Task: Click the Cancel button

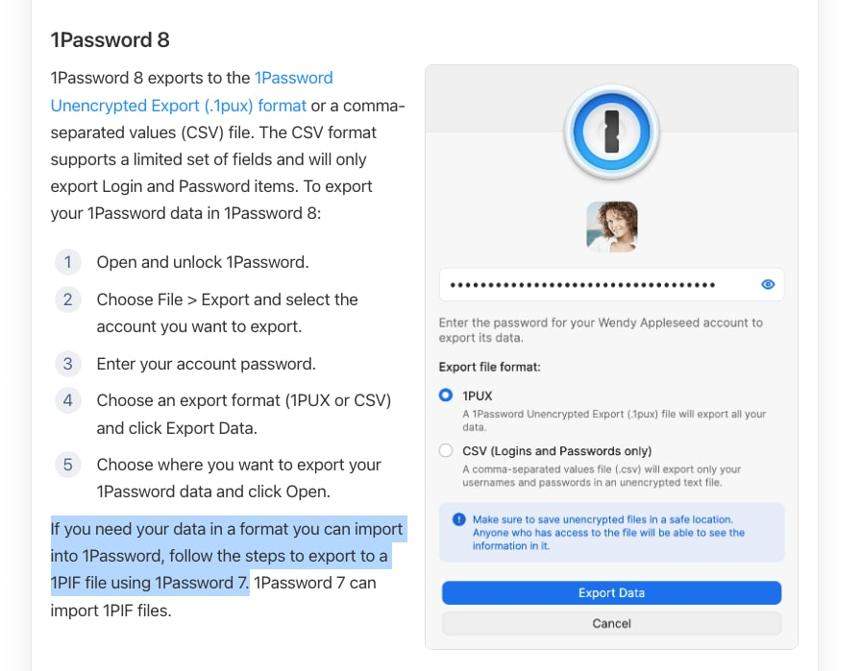Action: click(611, 623)
